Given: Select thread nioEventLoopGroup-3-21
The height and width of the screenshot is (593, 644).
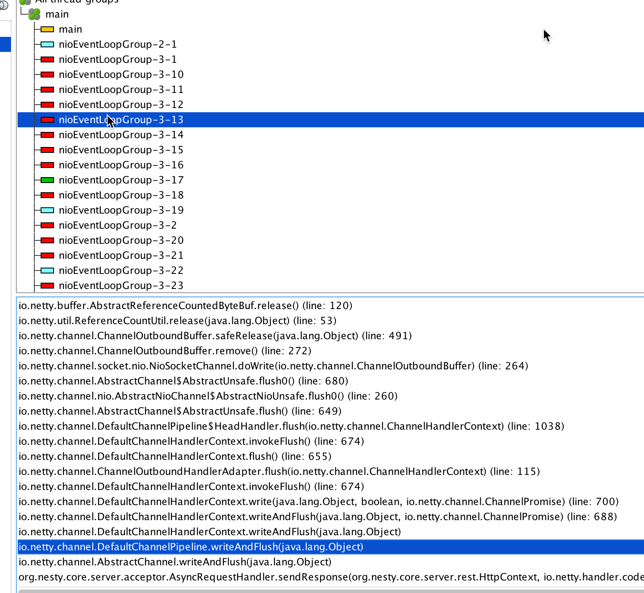Looking at the screenshot, I should [121, 255].
